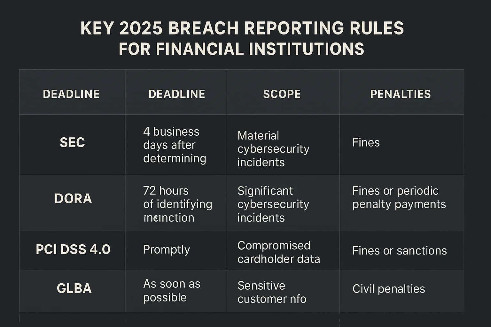The image size is (491, 327).
Task: Click the 'Fines or sanctions' cell
Action: click(x=399, y=251)
